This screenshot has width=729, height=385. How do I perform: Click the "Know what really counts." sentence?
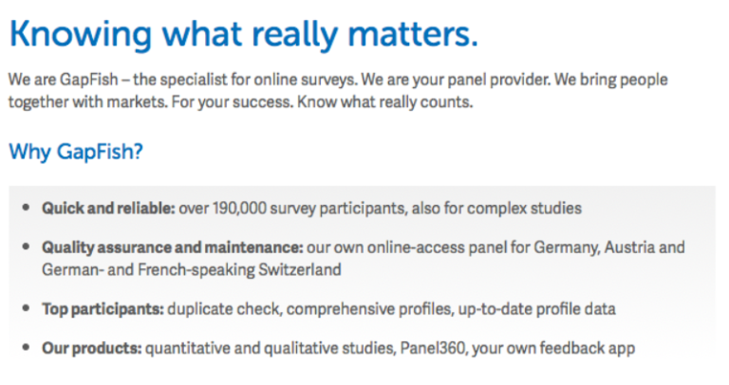pyautogui.click(x=391, y=101)
